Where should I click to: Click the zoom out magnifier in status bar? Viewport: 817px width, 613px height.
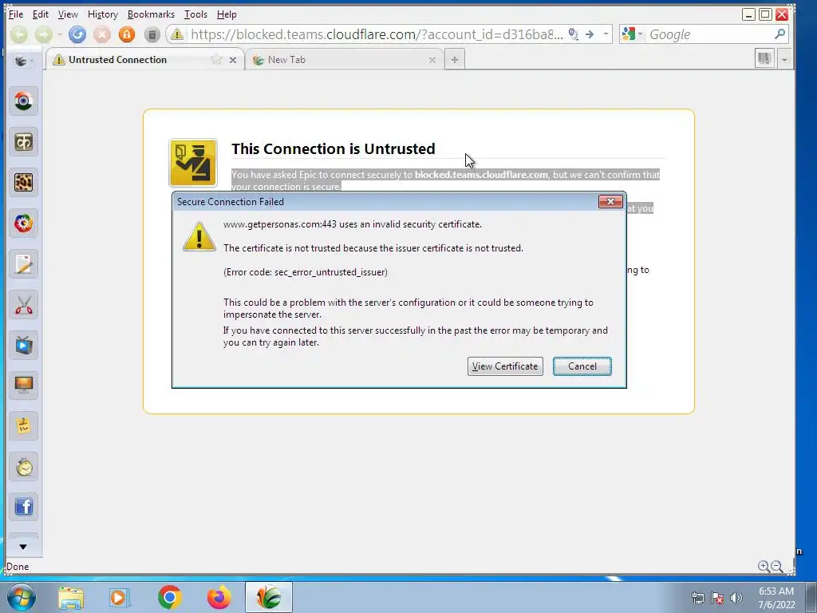click(x=777, y=567)
